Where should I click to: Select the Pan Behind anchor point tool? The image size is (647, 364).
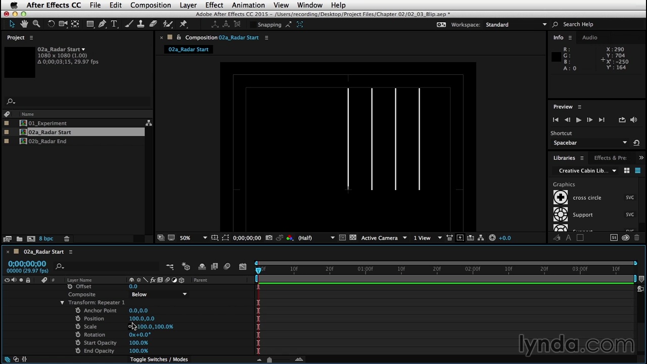point(75,24)
